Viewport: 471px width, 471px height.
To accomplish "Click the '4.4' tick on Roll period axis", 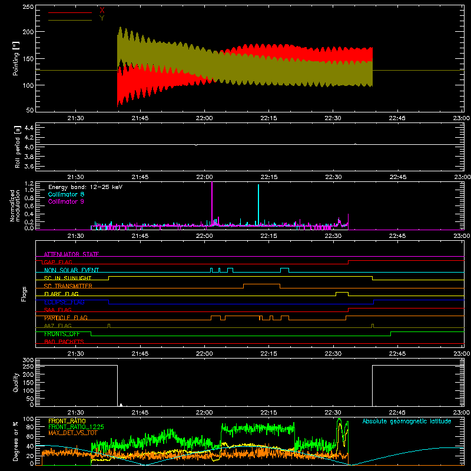I will pyautogui.click(x=29, y=128).
